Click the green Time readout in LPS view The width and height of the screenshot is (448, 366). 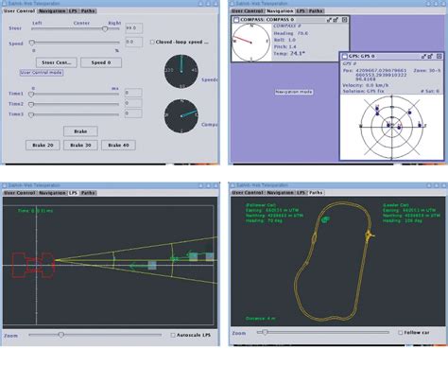pyautogui.click(x=35, y=211)
